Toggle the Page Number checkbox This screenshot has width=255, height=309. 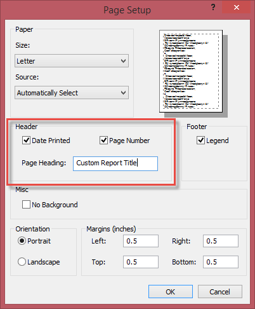pyautogui.click(x=103, y=141)
